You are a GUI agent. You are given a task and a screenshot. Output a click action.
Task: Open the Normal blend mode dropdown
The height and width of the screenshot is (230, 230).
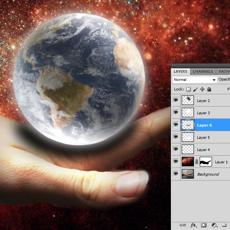click(x=195, y=80)
